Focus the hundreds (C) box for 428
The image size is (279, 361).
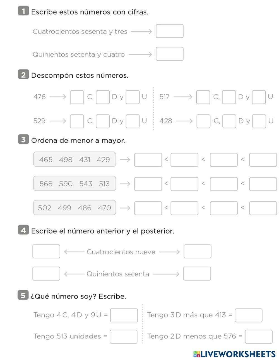(x=203, y=121)
